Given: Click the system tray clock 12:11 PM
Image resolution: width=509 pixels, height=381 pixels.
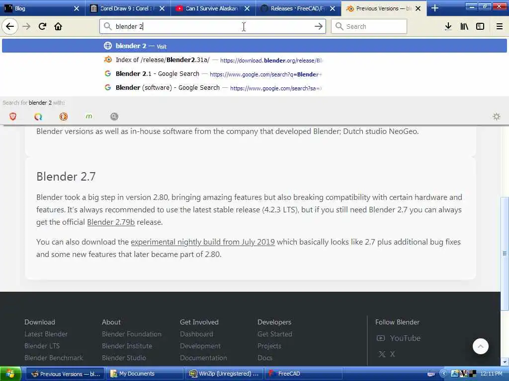Looking at the screenshot, I should pos(491,374).
